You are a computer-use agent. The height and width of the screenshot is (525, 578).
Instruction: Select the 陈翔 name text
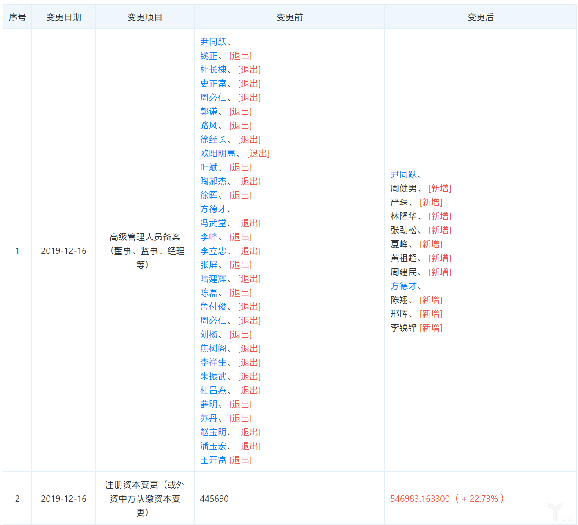click(x=399, y=300)
